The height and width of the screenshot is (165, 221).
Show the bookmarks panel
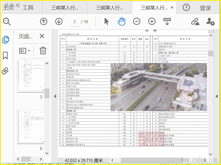[x=5, y=56]
